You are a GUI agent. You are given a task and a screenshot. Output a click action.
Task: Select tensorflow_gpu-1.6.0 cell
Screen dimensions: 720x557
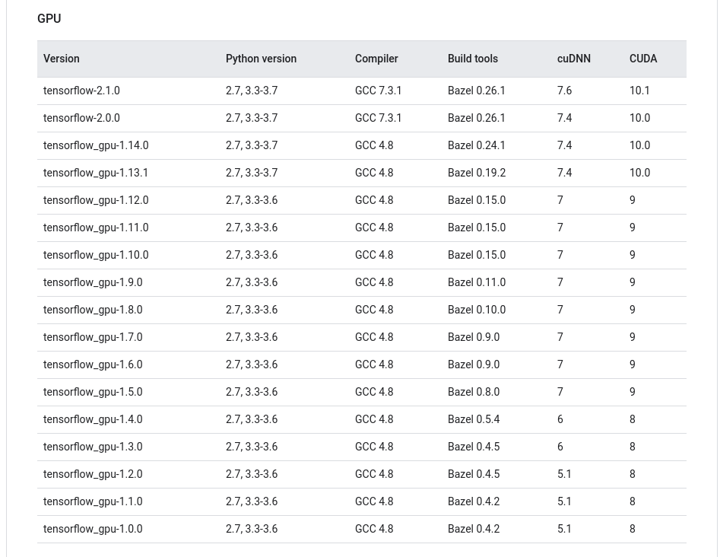pyautogui.click(x=93, y=364)
